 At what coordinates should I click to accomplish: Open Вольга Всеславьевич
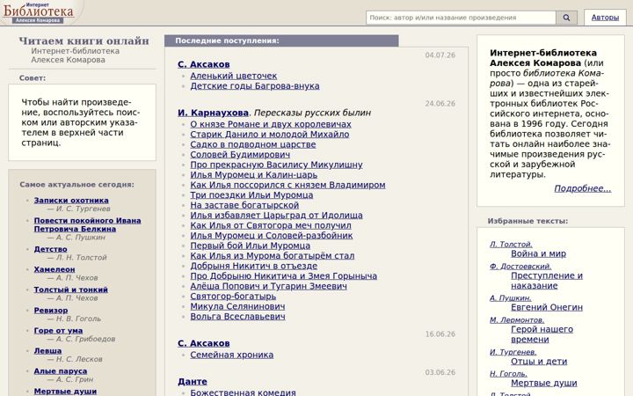[237, 316]
